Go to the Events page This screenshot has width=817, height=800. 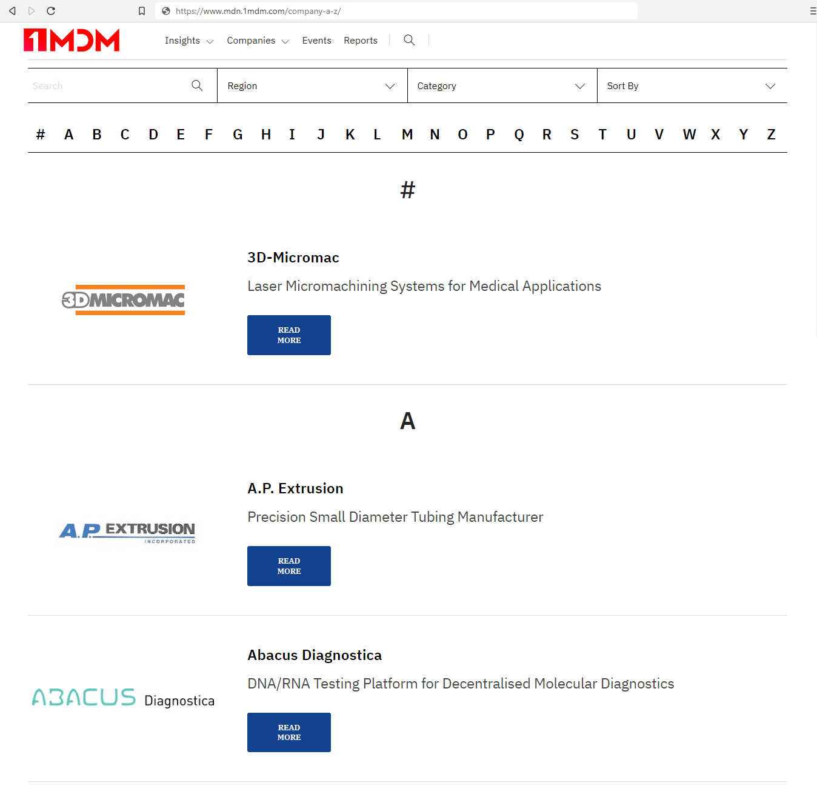point(317,40)
